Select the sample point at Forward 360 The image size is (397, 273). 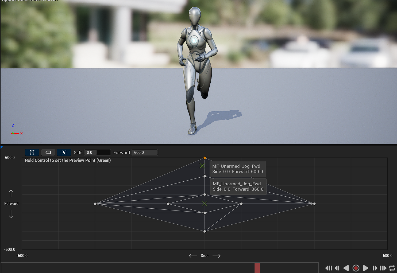(205, 176)
